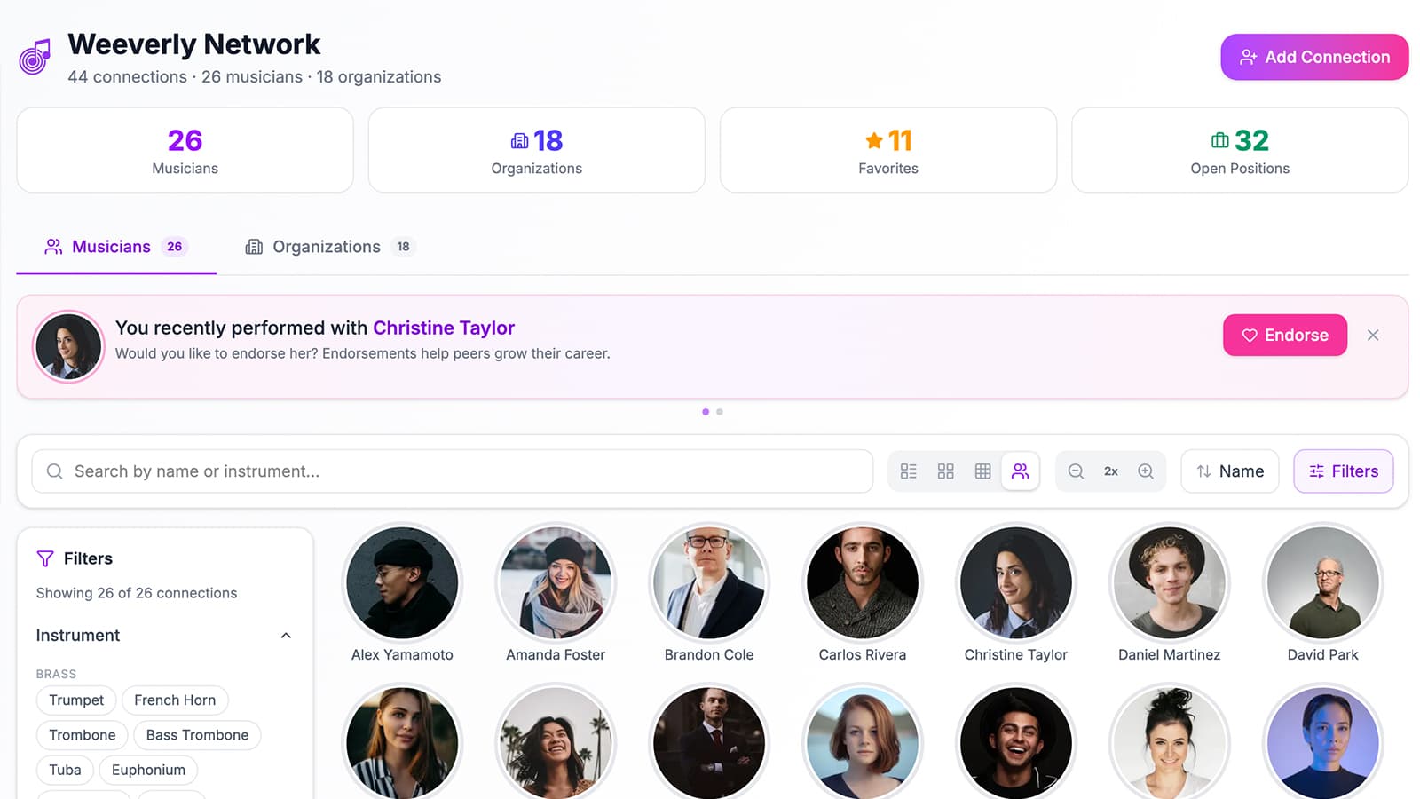Dismiss the endorsement banner
The height and width of the screenshot is (799, 1420).
[x=1373, y=335]
